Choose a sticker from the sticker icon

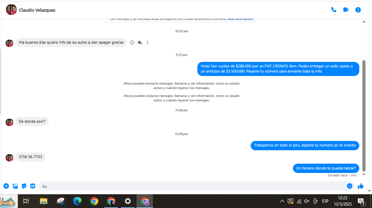click(24, 186)
